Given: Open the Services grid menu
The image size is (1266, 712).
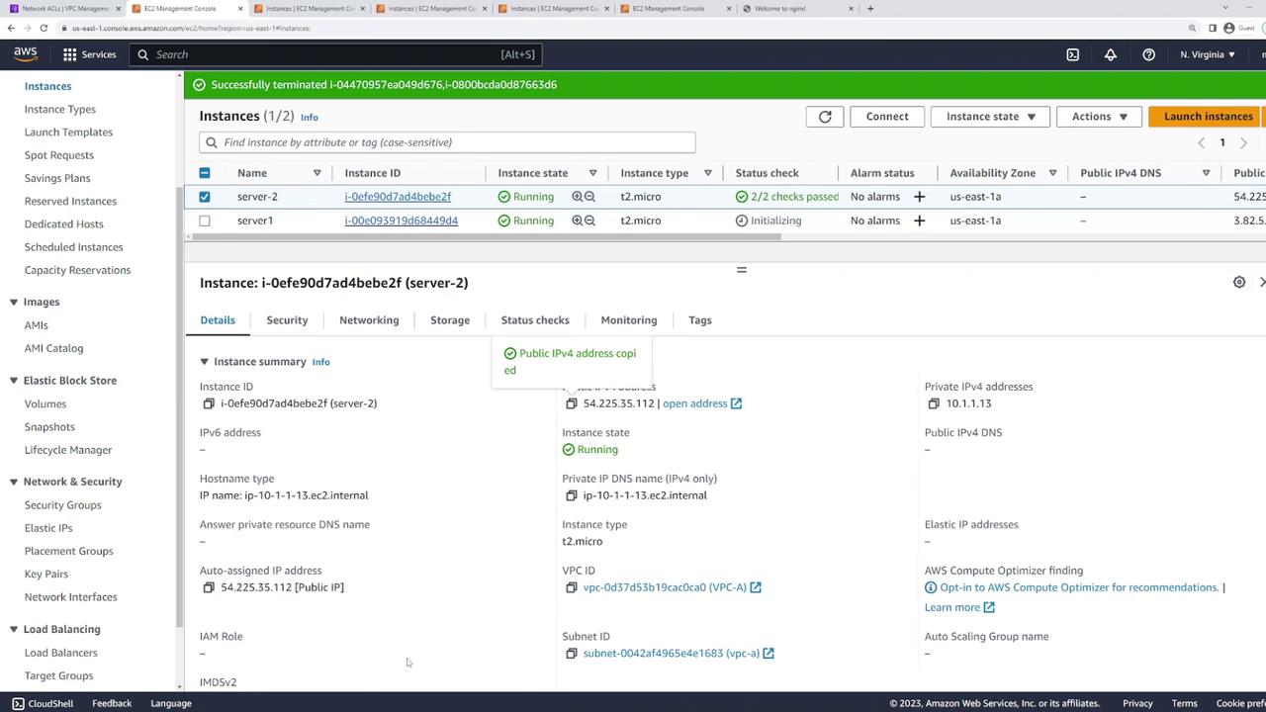Looking at the screenshot, I should [90, 54].
